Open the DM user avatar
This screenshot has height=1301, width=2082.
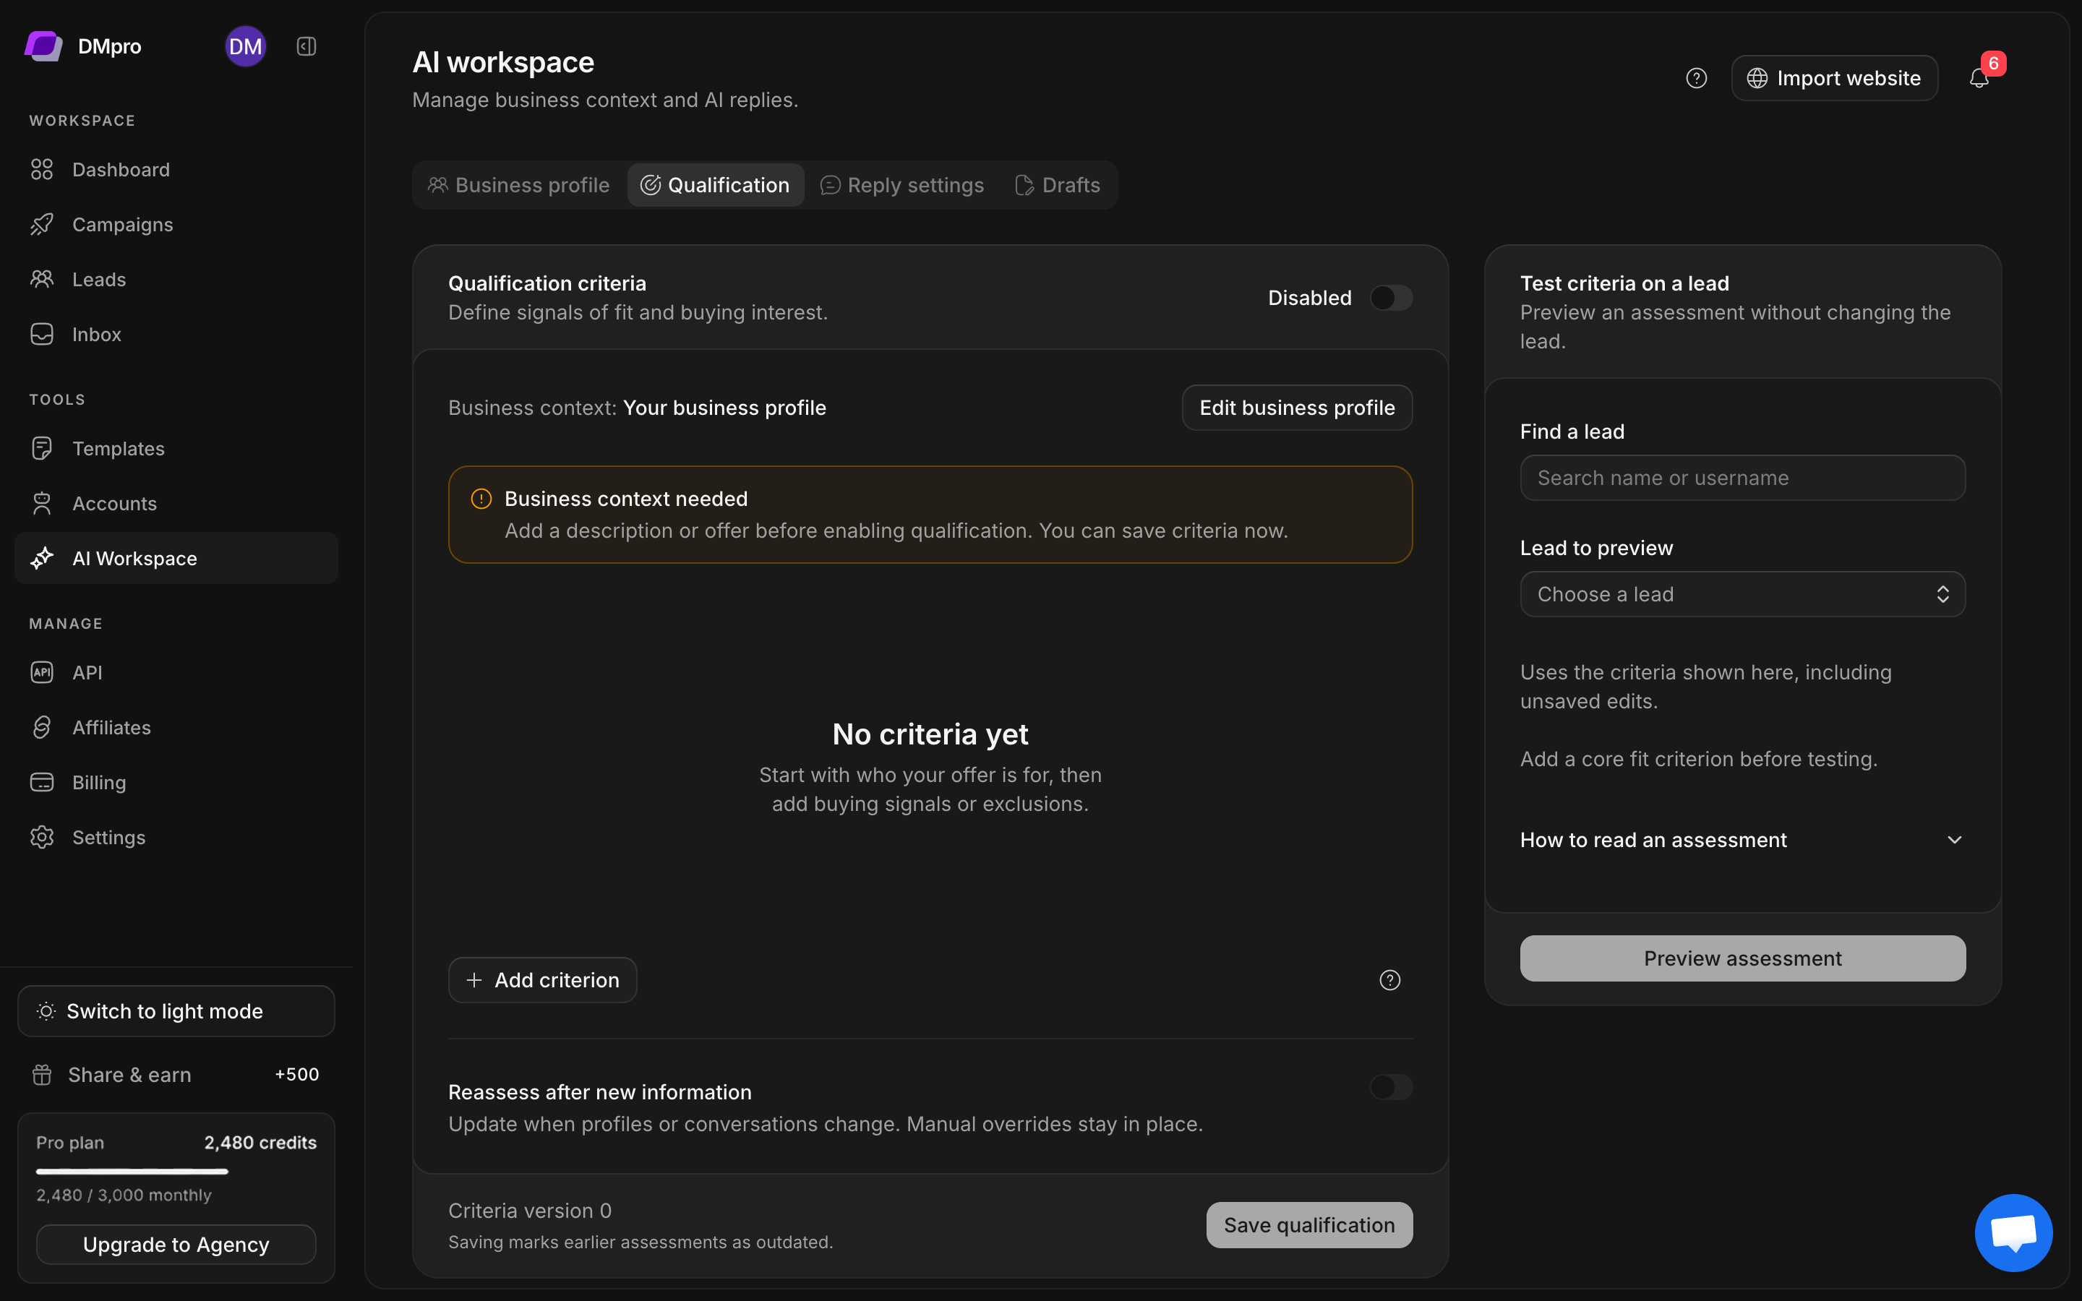[x=245, y=46]
